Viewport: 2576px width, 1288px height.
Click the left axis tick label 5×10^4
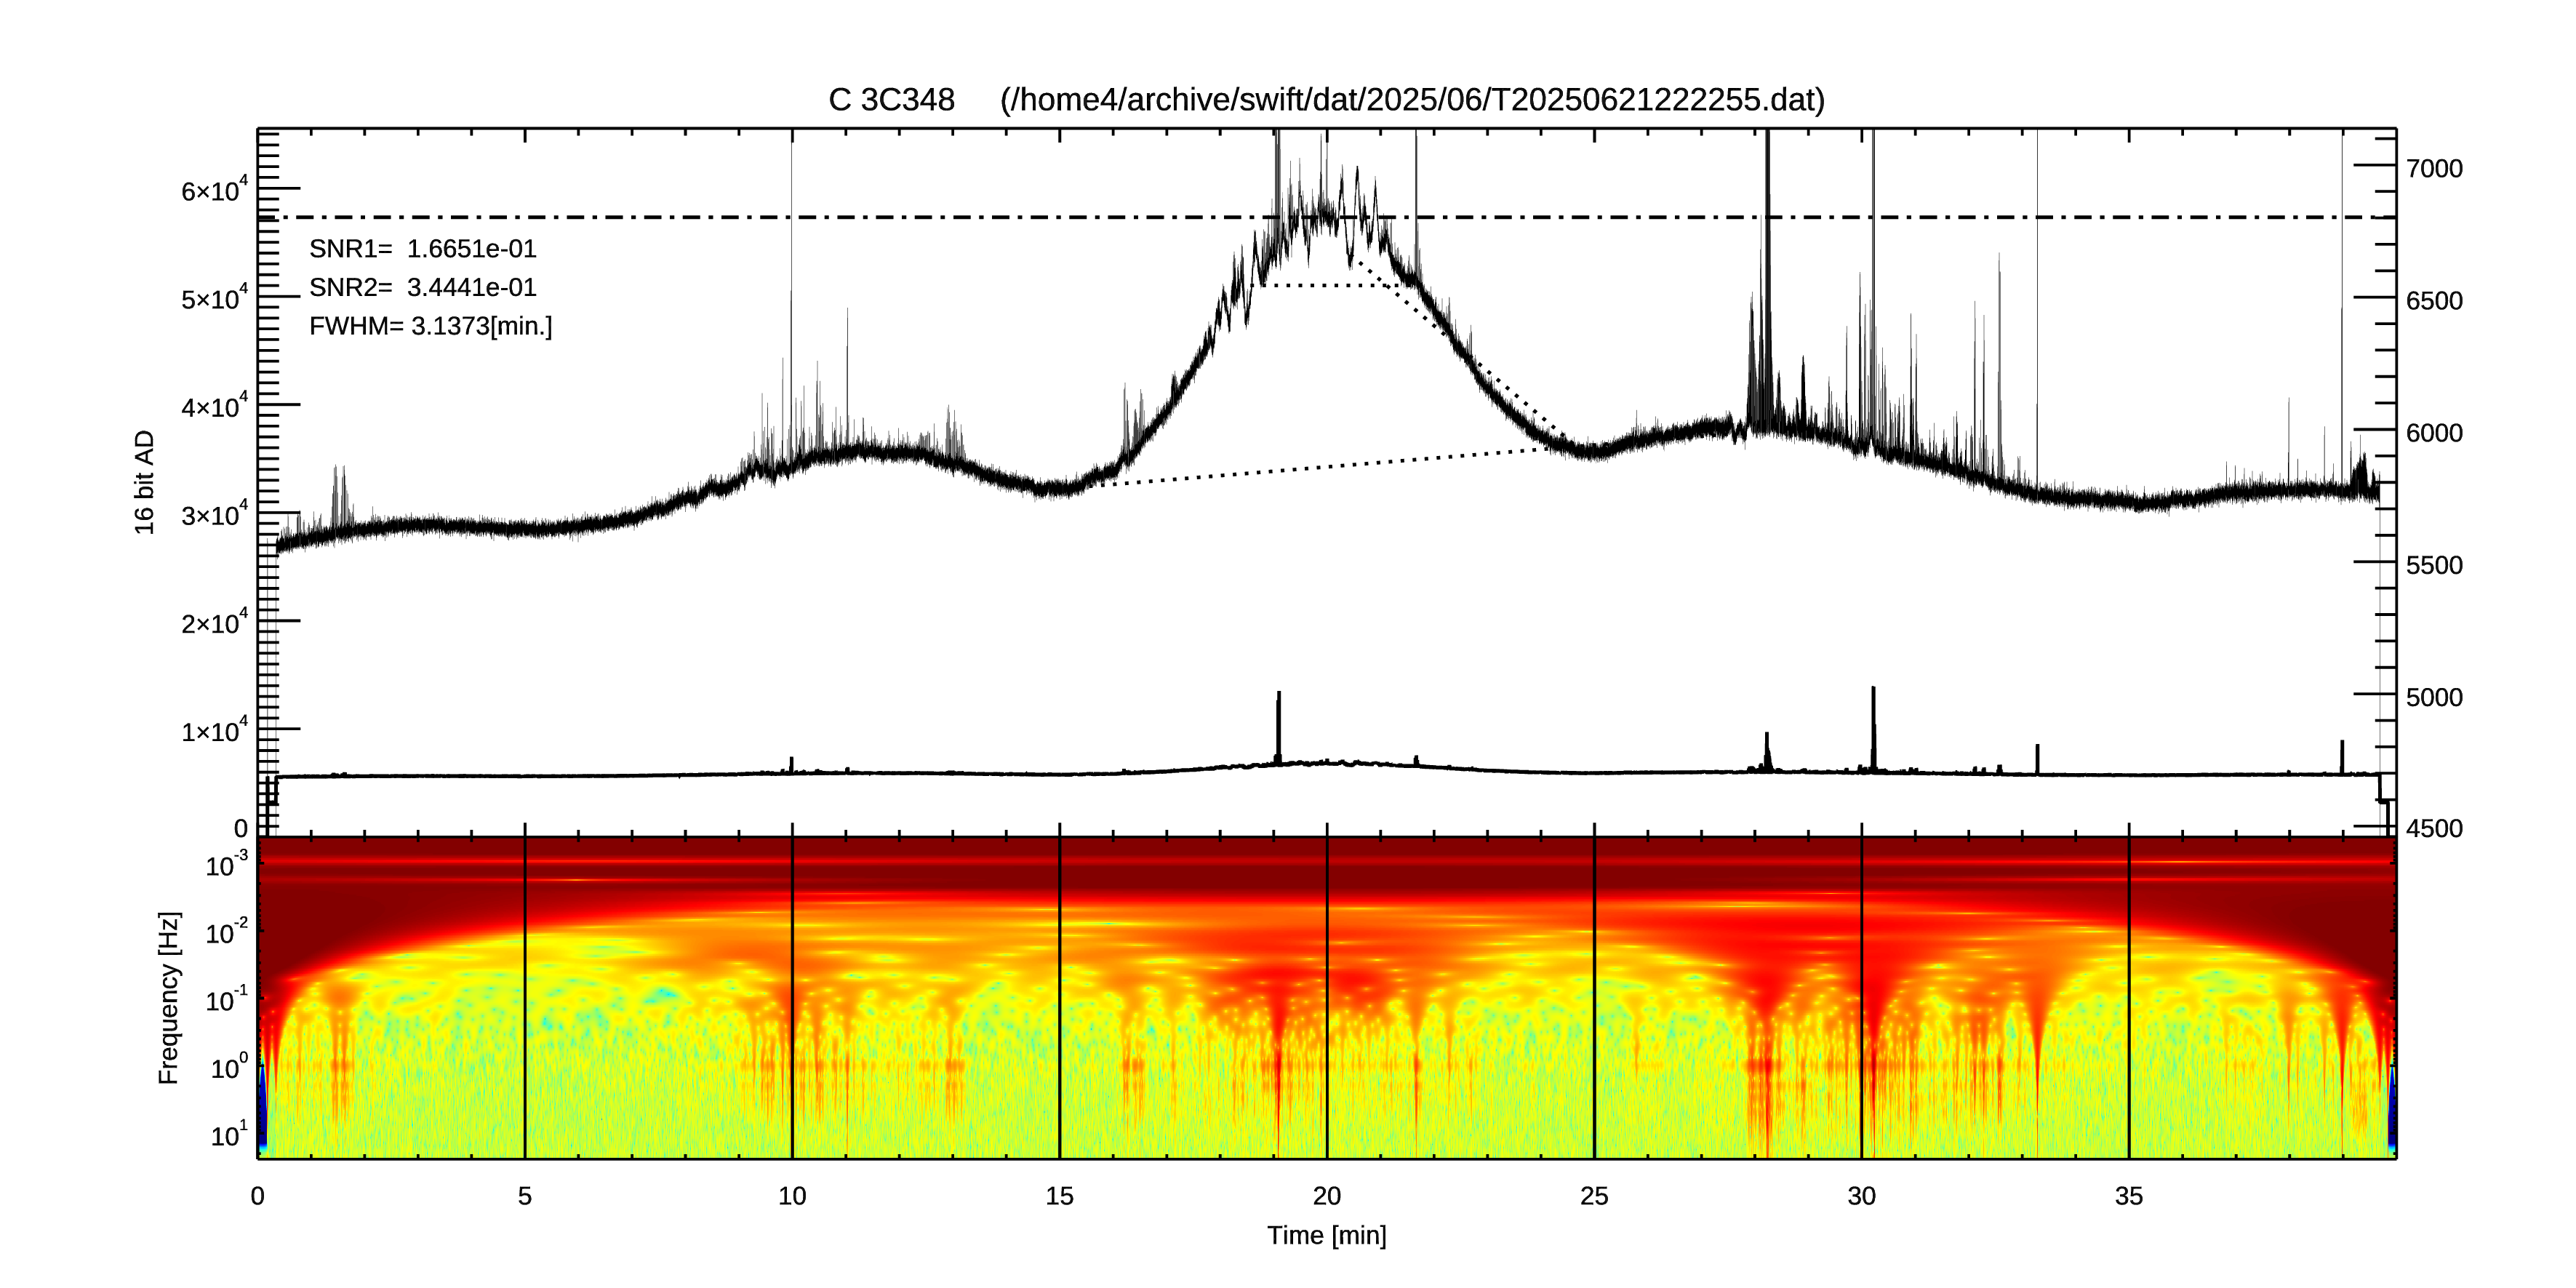tap(214, 297)
